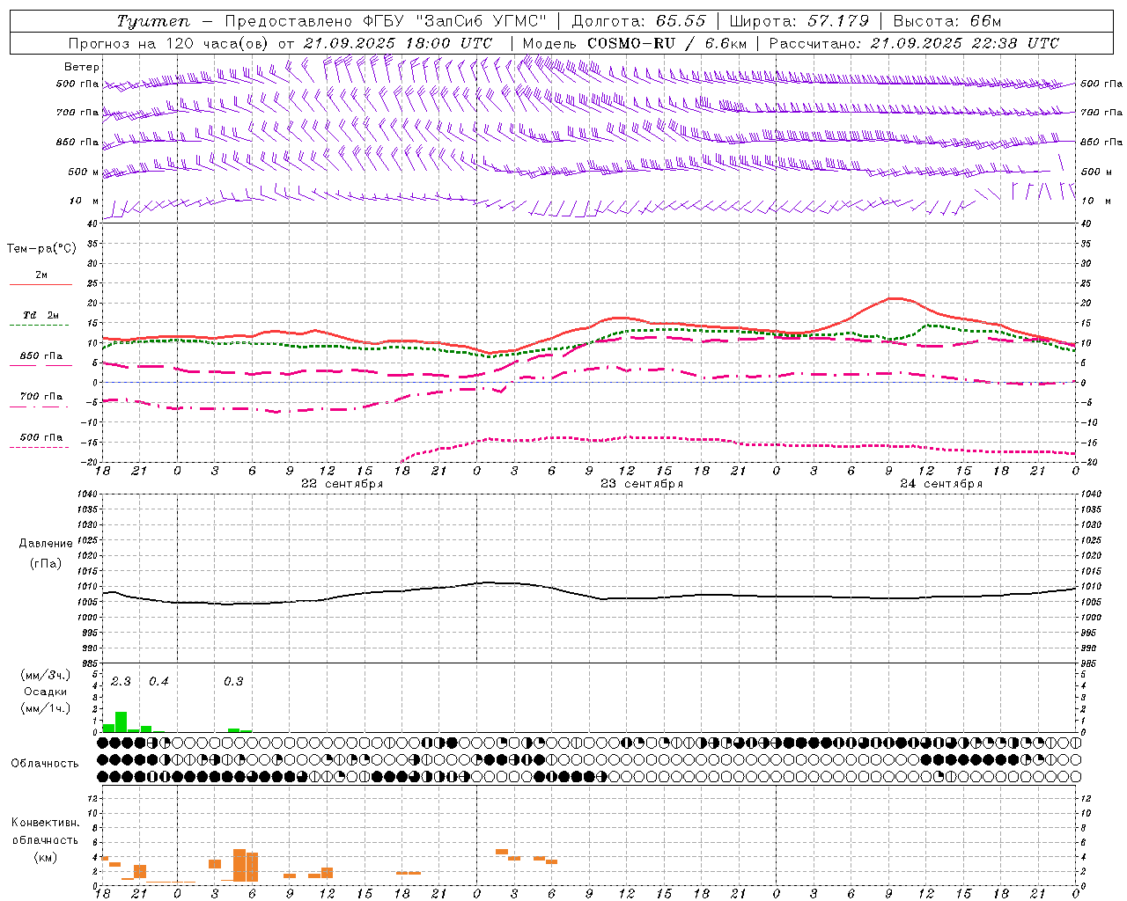Screen dimensions: 1127x901
Task: Click the "(мм/1ч.)" precipitation unit label
Action: (x=46, y=708)
